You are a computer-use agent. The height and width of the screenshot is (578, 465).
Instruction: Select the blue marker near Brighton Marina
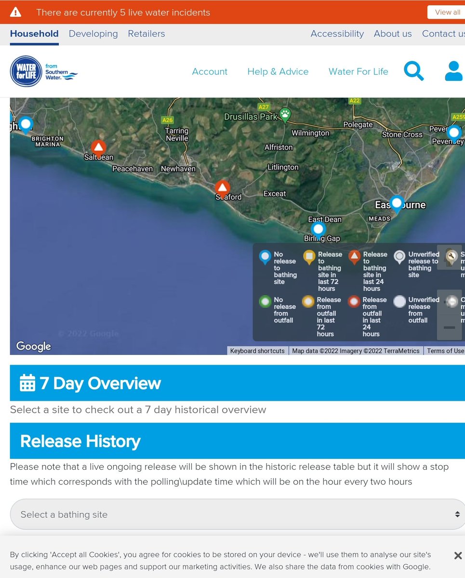pos(26,125)
